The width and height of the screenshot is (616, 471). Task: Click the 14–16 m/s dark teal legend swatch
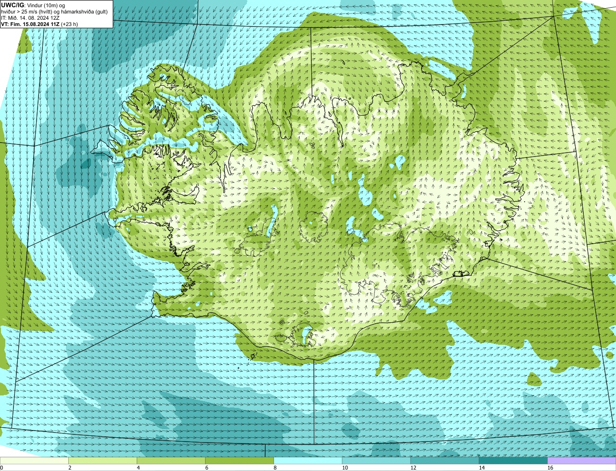click(513, 460)
